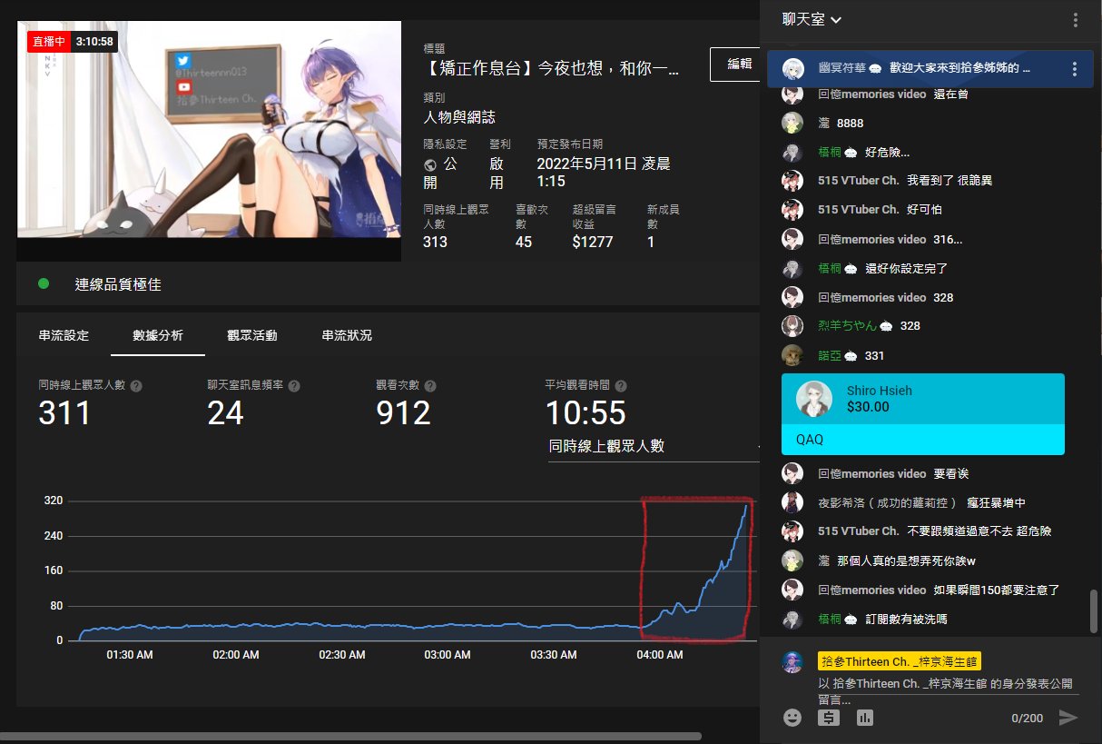Click the 10:55 average watch time value
Viewport: 1102px width, 744px height.
585,413
